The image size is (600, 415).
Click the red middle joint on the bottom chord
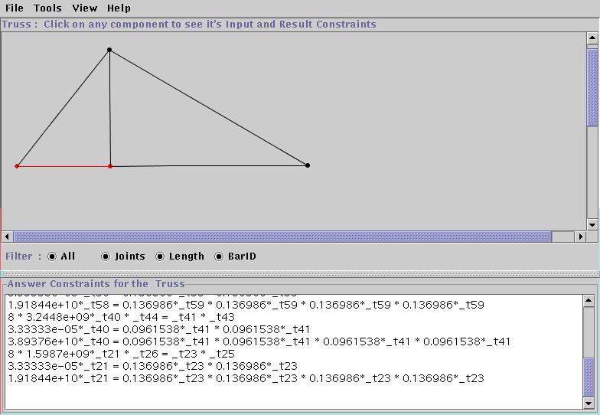110,166
